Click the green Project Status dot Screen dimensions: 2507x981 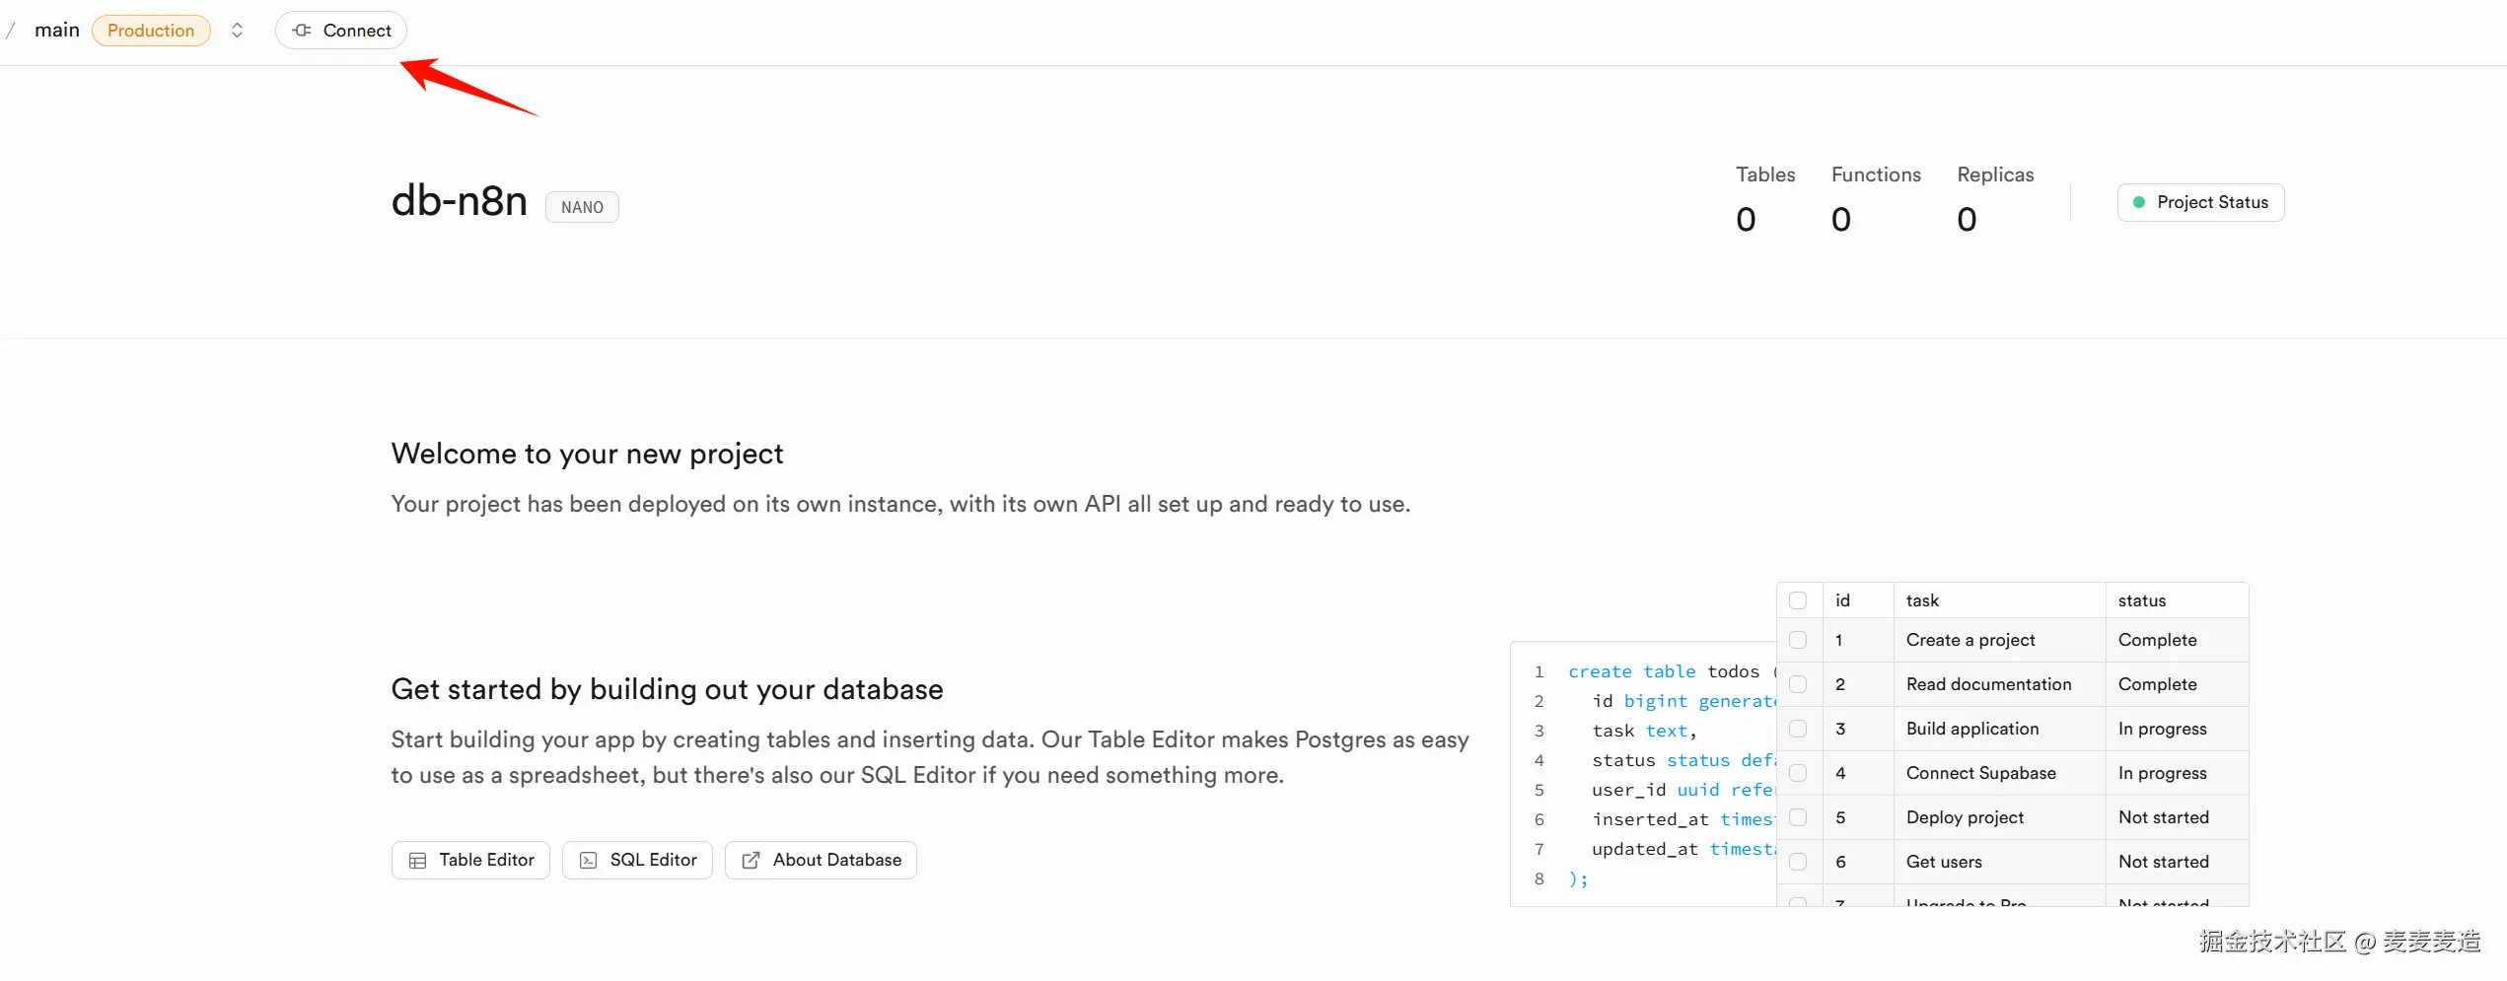2139,202
